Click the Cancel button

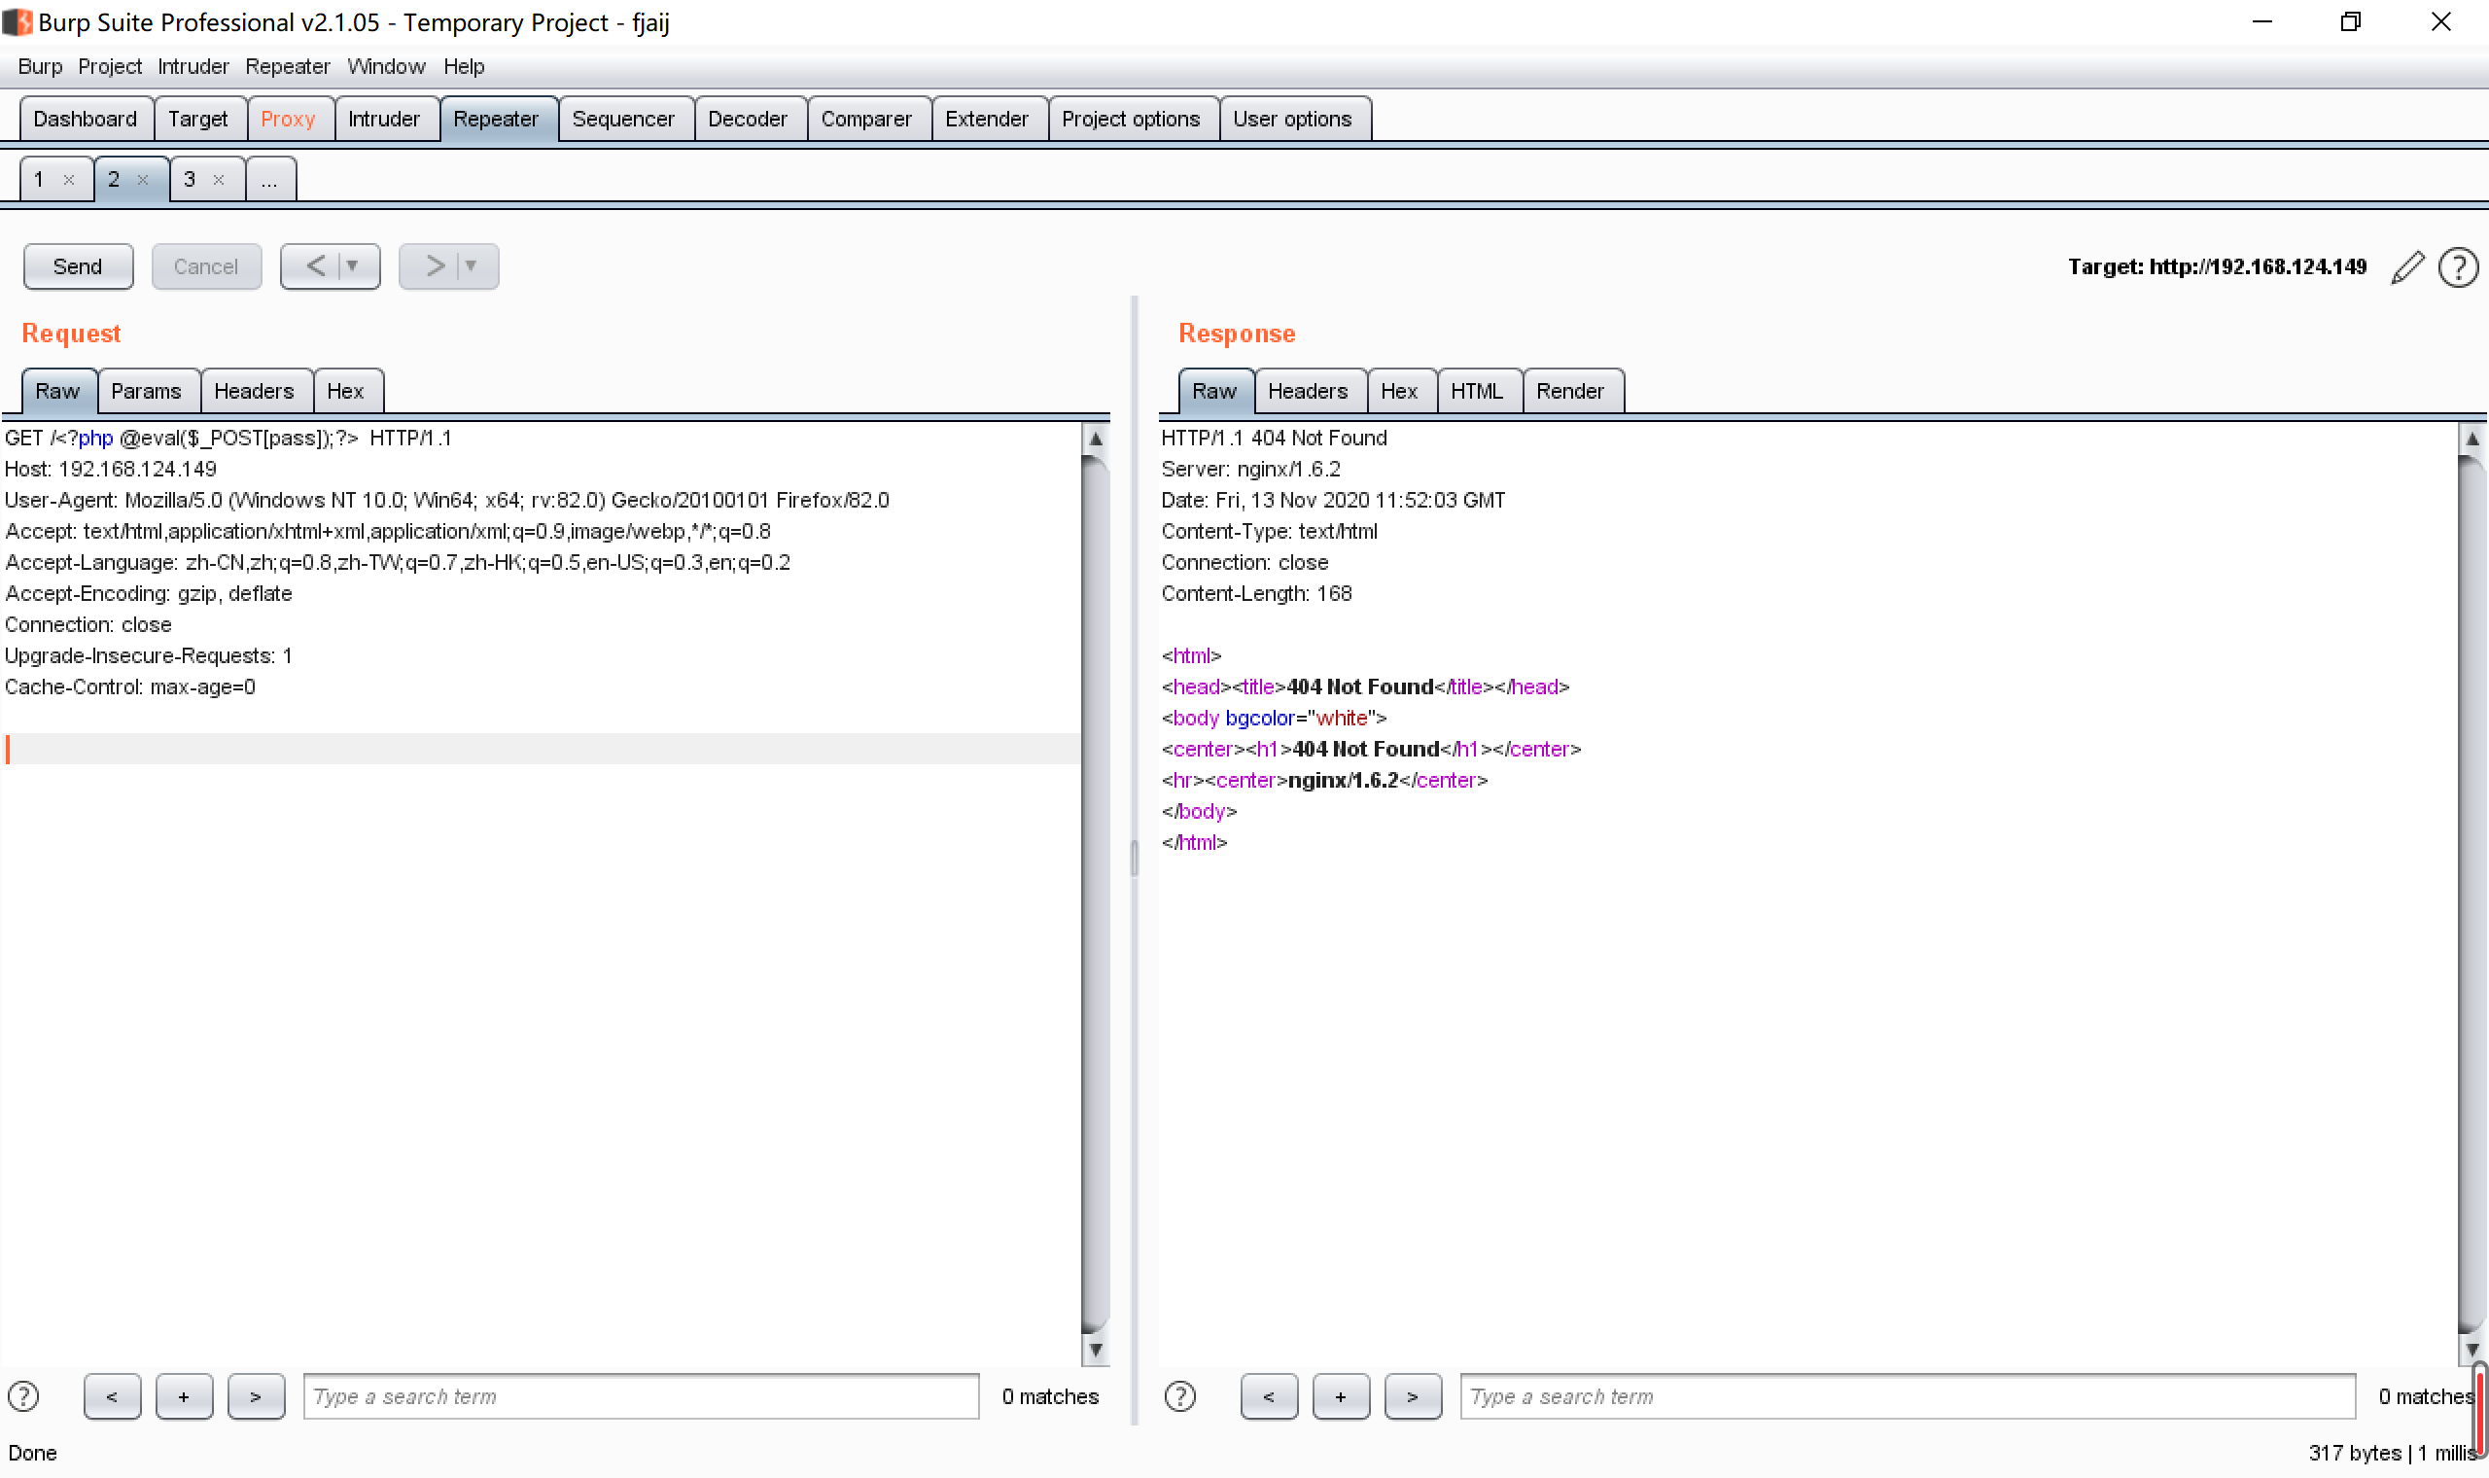click(x=206, y=267)
